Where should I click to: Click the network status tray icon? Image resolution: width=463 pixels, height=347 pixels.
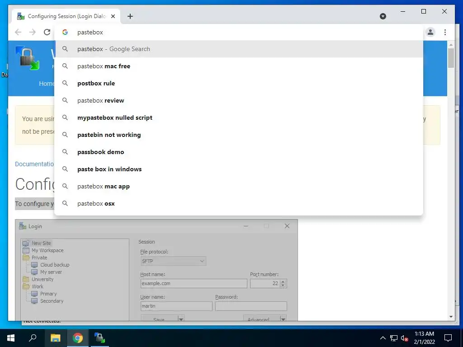394,338
